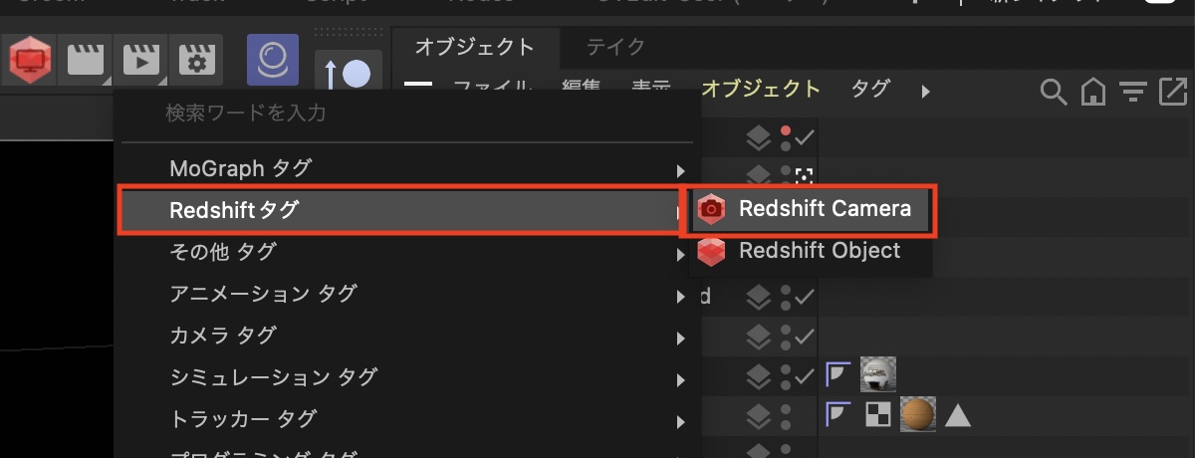
Task: Toggle the enable checkmark in the first object row
Action: coord(805,139)
